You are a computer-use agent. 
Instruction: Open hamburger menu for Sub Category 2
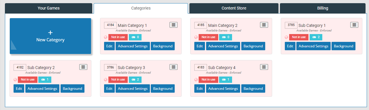point(83,67)
